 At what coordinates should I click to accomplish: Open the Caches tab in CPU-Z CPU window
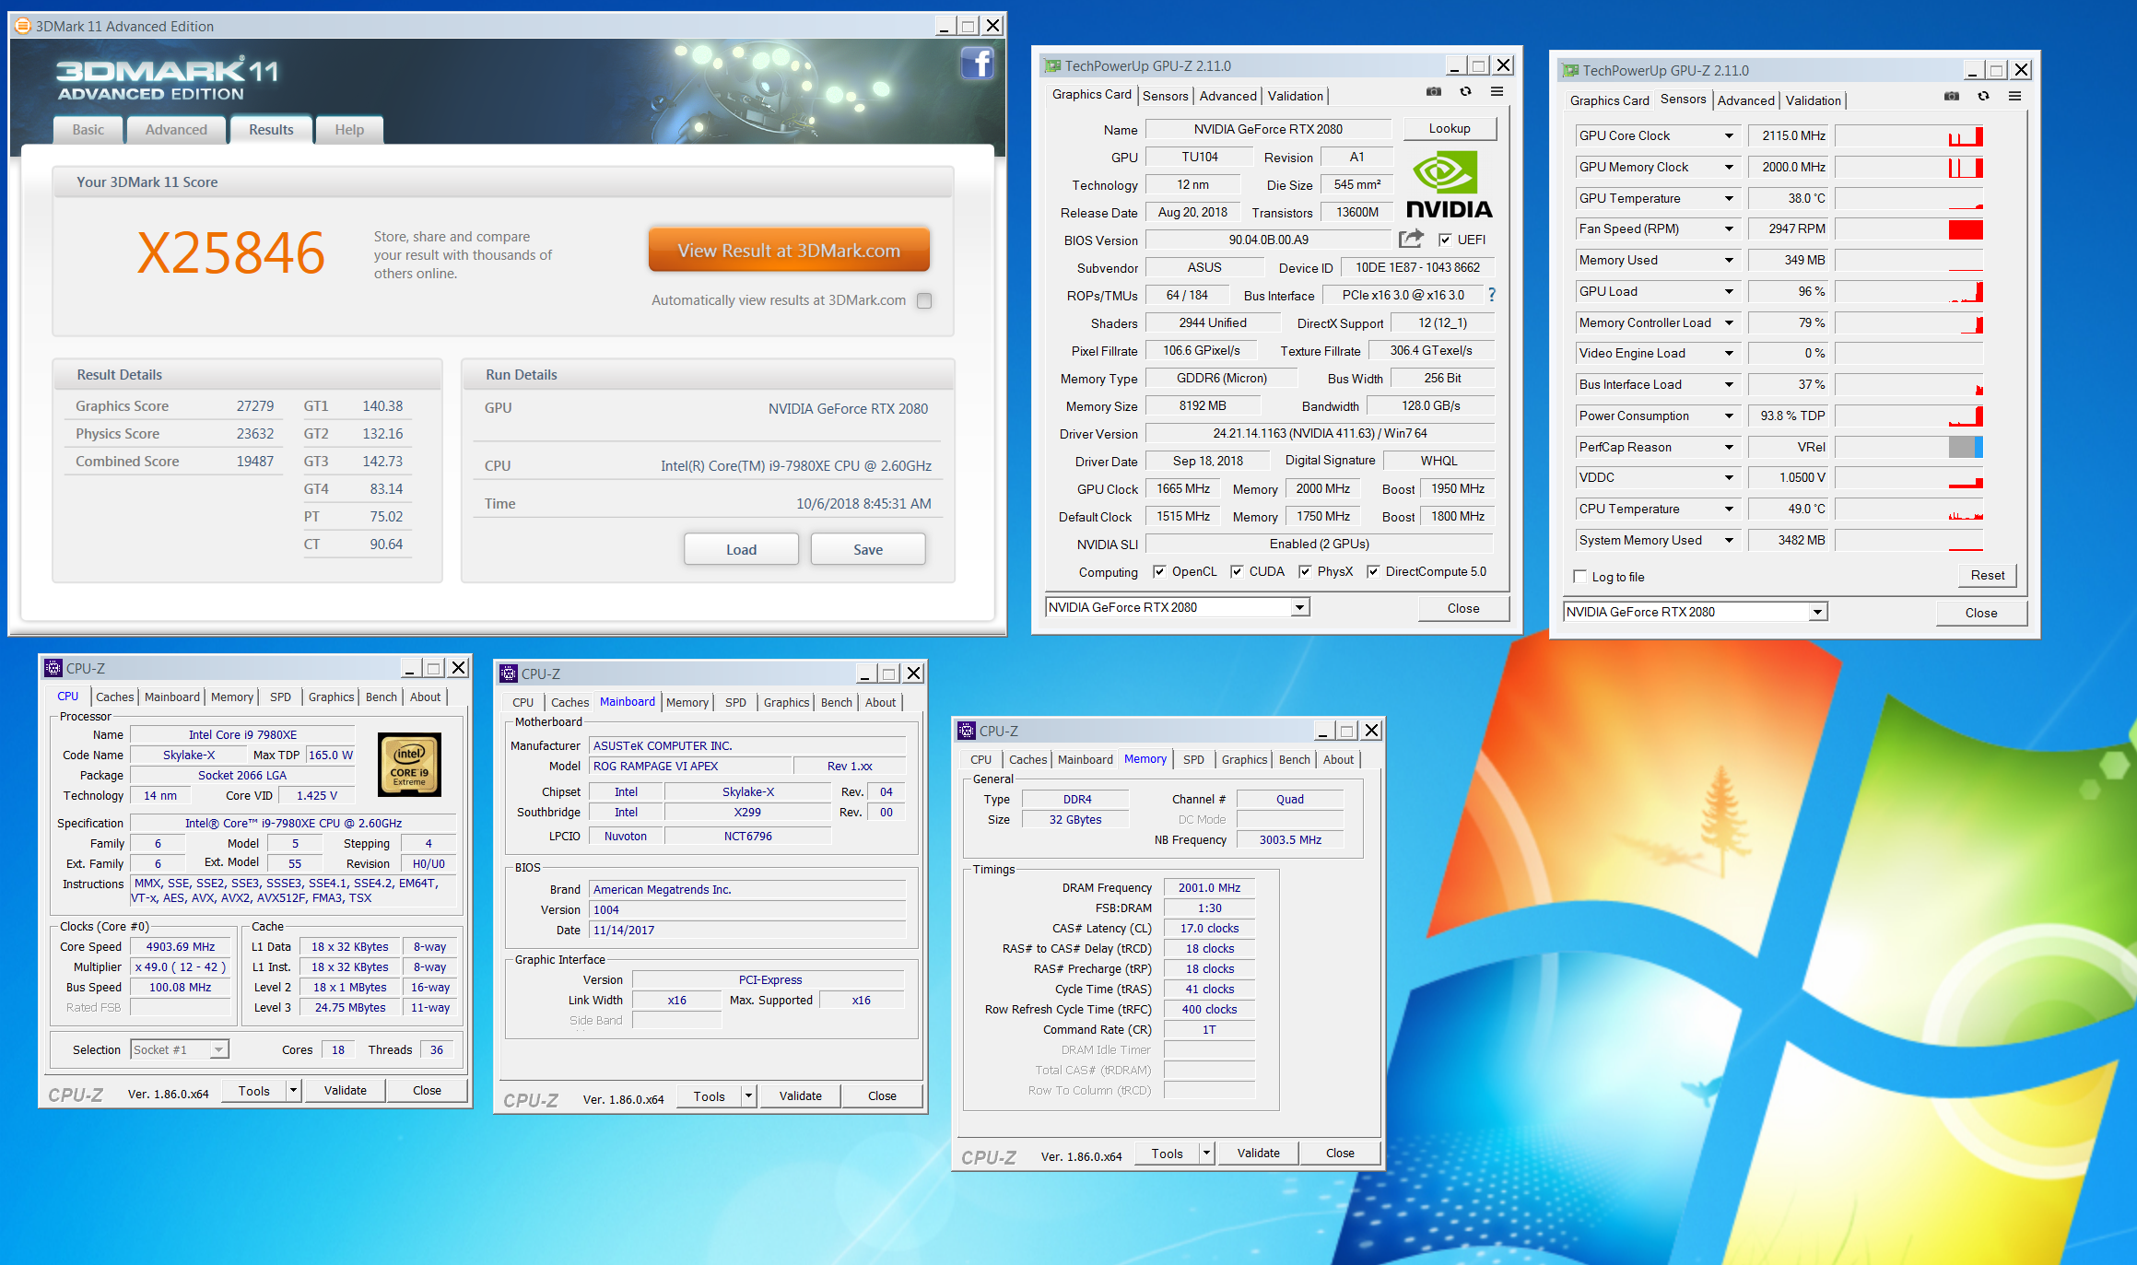115,697
